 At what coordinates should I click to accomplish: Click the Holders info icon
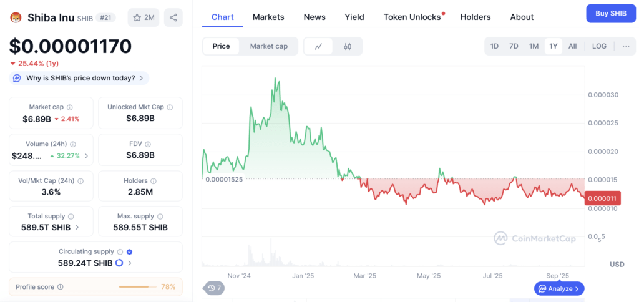(x=154, y=180)
